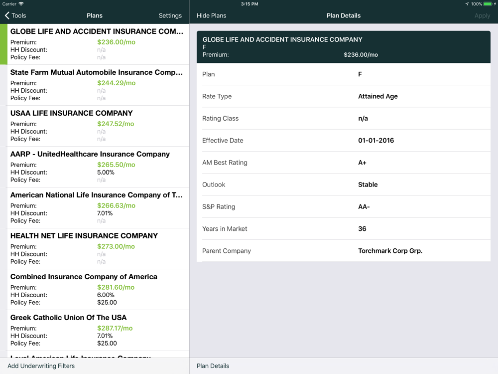Open Add Underwriting Filters
The image size is (498, 374).
coord(41,366)
